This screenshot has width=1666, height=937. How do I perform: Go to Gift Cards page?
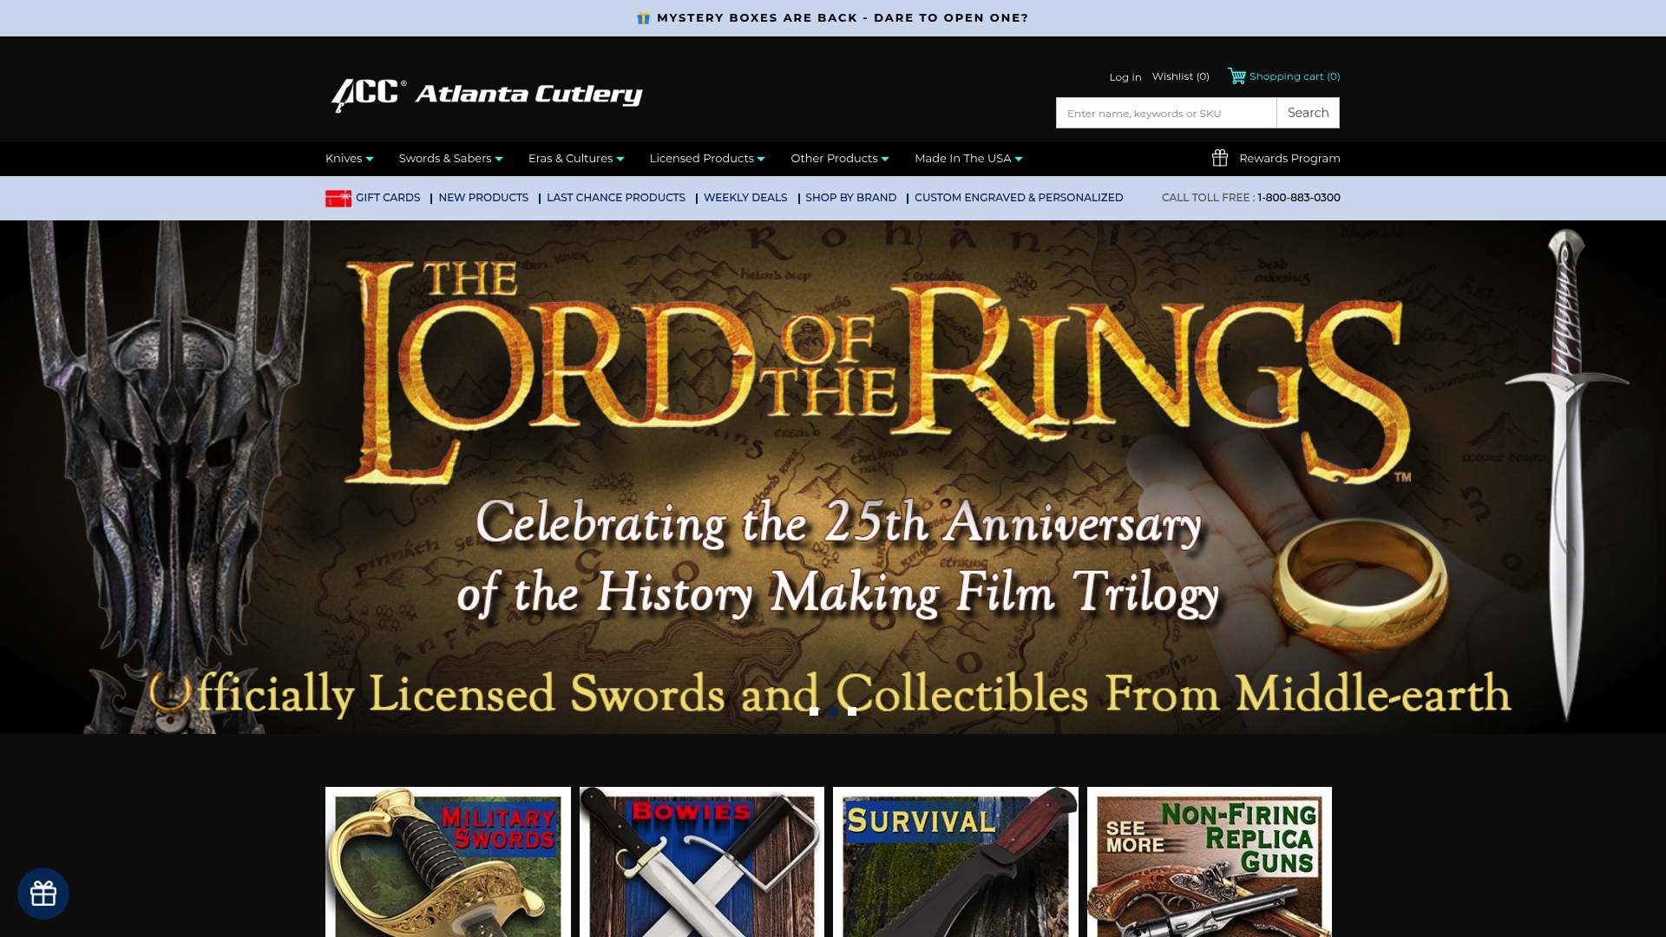[388, 198]
